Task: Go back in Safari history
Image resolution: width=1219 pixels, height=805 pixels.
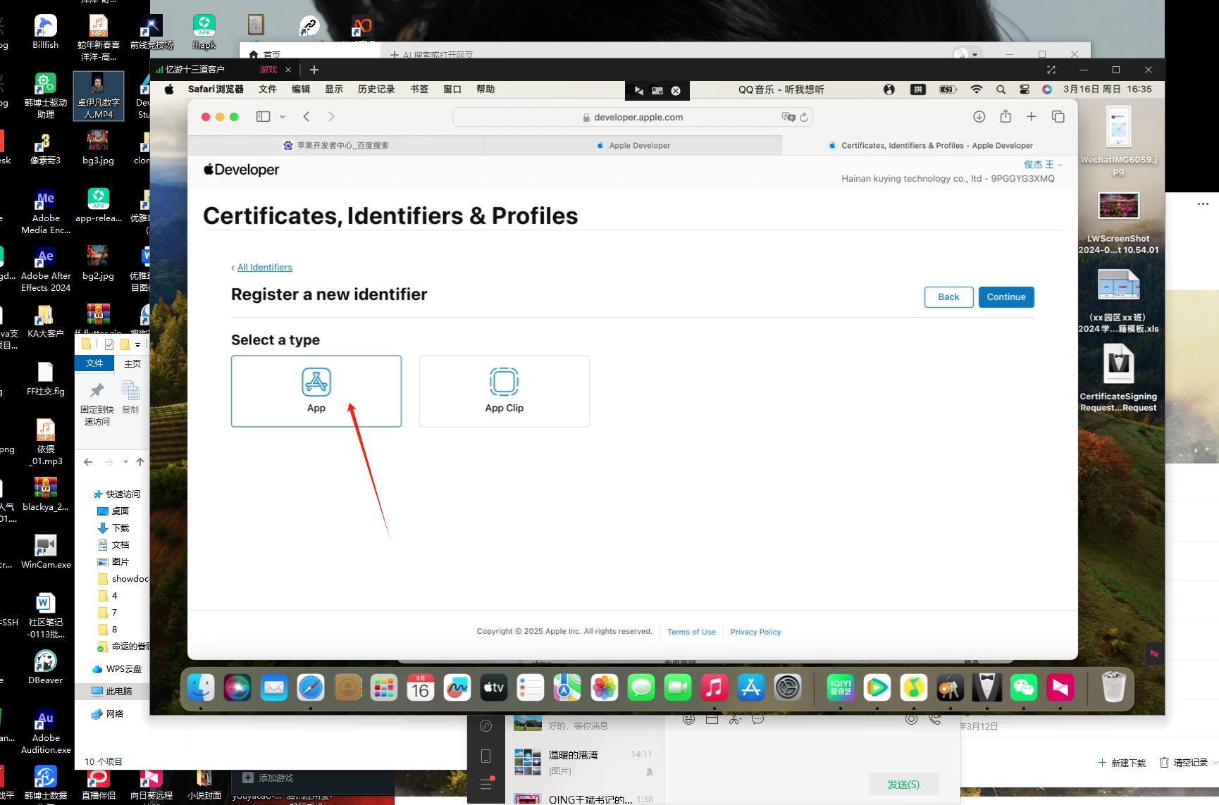Action: (307, 117)
